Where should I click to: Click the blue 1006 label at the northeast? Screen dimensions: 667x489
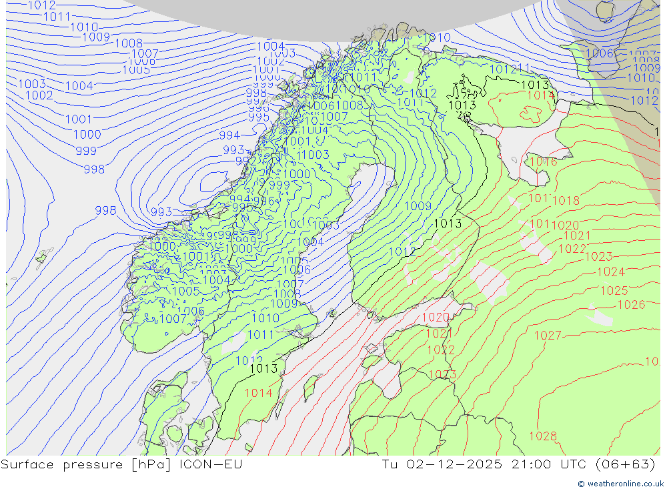pyautogui.click(x=600, y=53)
